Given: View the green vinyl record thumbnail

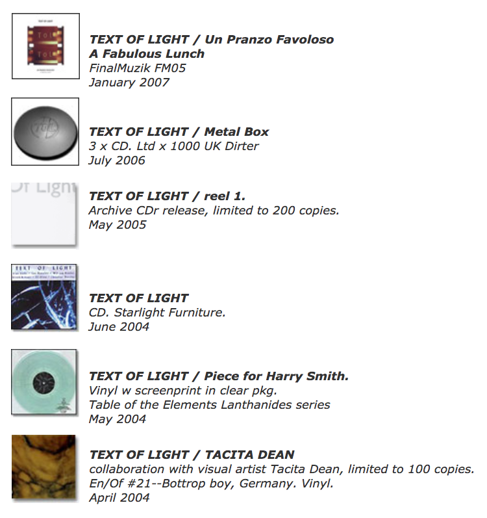Looking at the screenshot, I should [45, 382].
